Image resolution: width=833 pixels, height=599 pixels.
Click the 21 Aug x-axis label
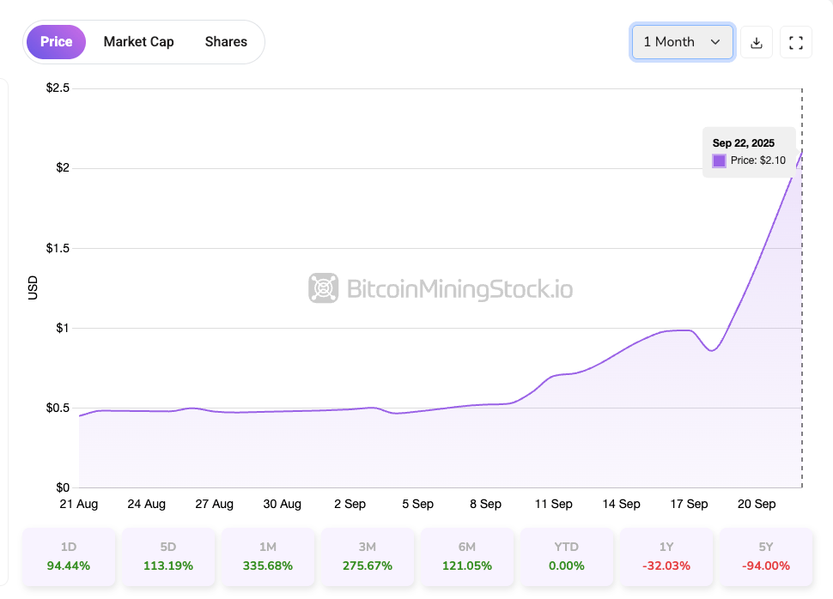tap(79, 504)
